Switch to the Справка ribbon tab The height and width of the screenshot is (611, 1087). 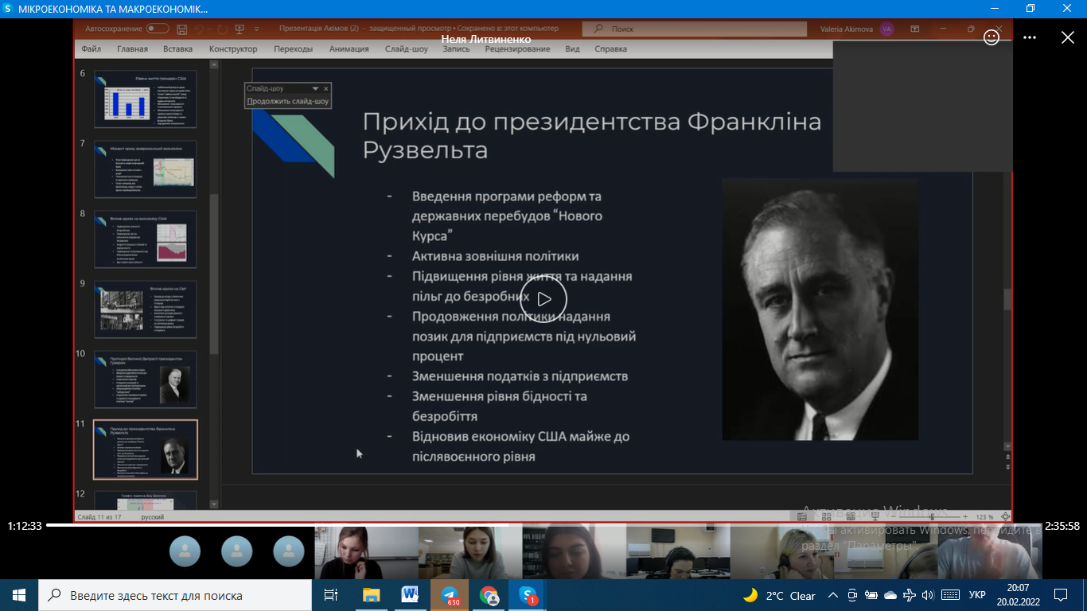point(610,49)
